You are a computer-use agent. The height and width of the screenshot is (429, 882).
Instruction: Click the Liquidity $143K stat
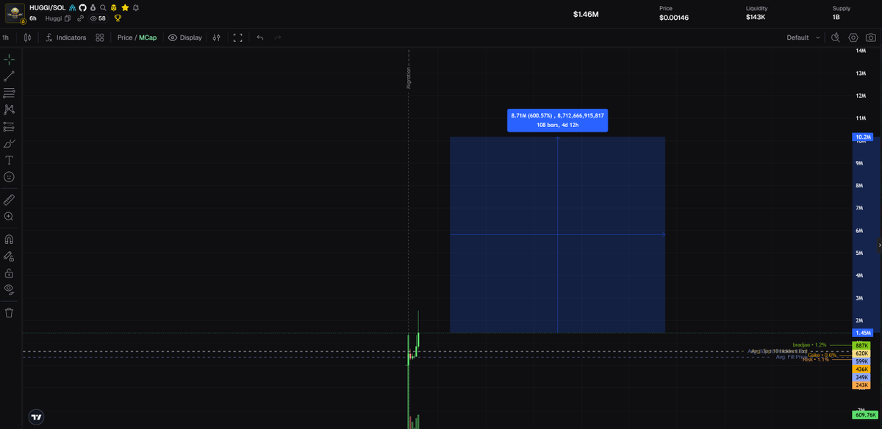click(x=757, y=13)
